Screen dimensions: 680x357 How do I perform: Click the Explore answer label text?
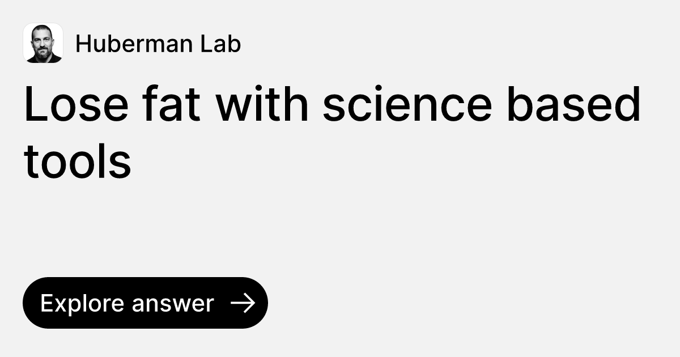coord(127,303)
